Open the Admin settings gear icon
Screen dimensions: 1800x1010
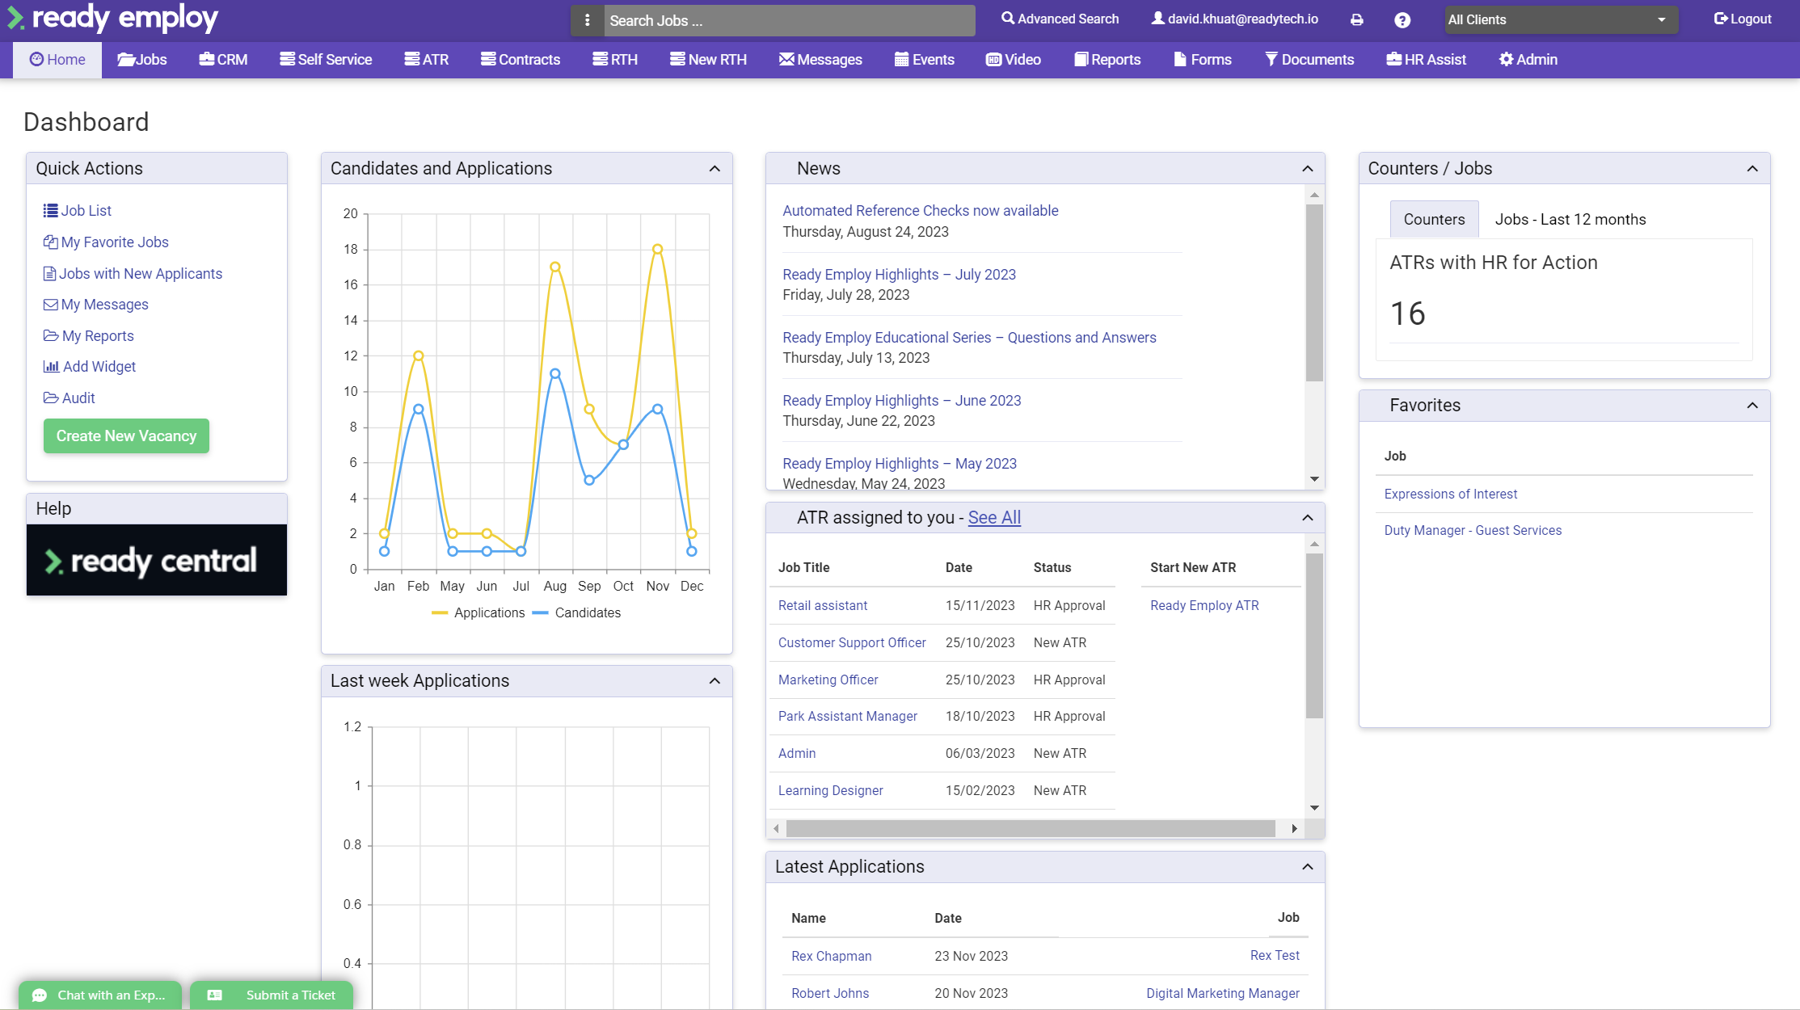[1506, 58]
